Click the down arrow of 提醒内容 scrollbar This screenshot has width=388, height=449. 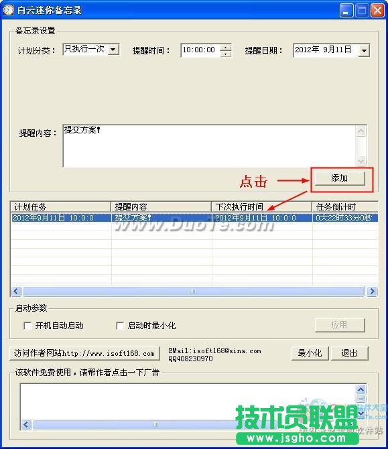(x=361, y=162)
